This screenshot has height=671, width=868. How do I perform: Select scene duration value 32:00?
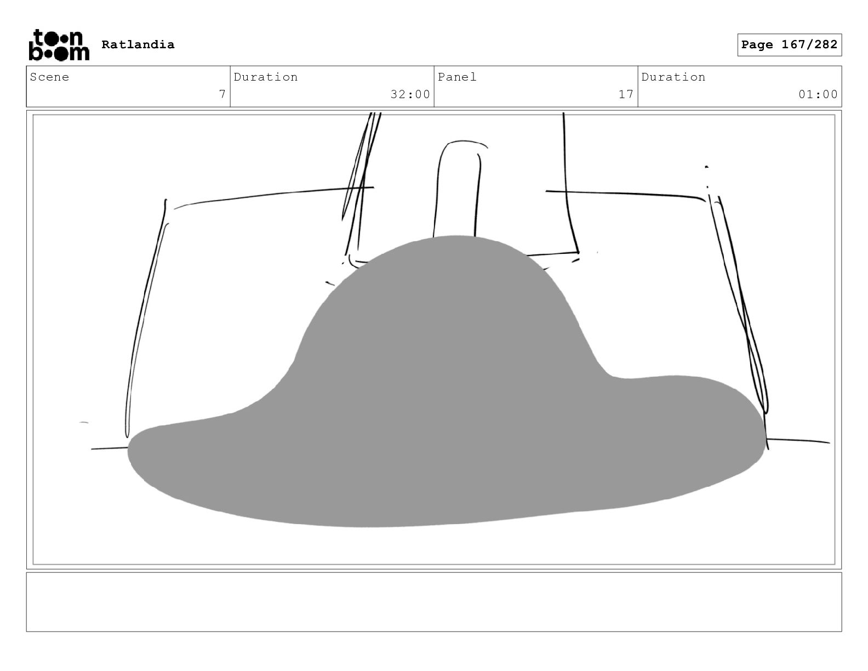coord(410,94)
